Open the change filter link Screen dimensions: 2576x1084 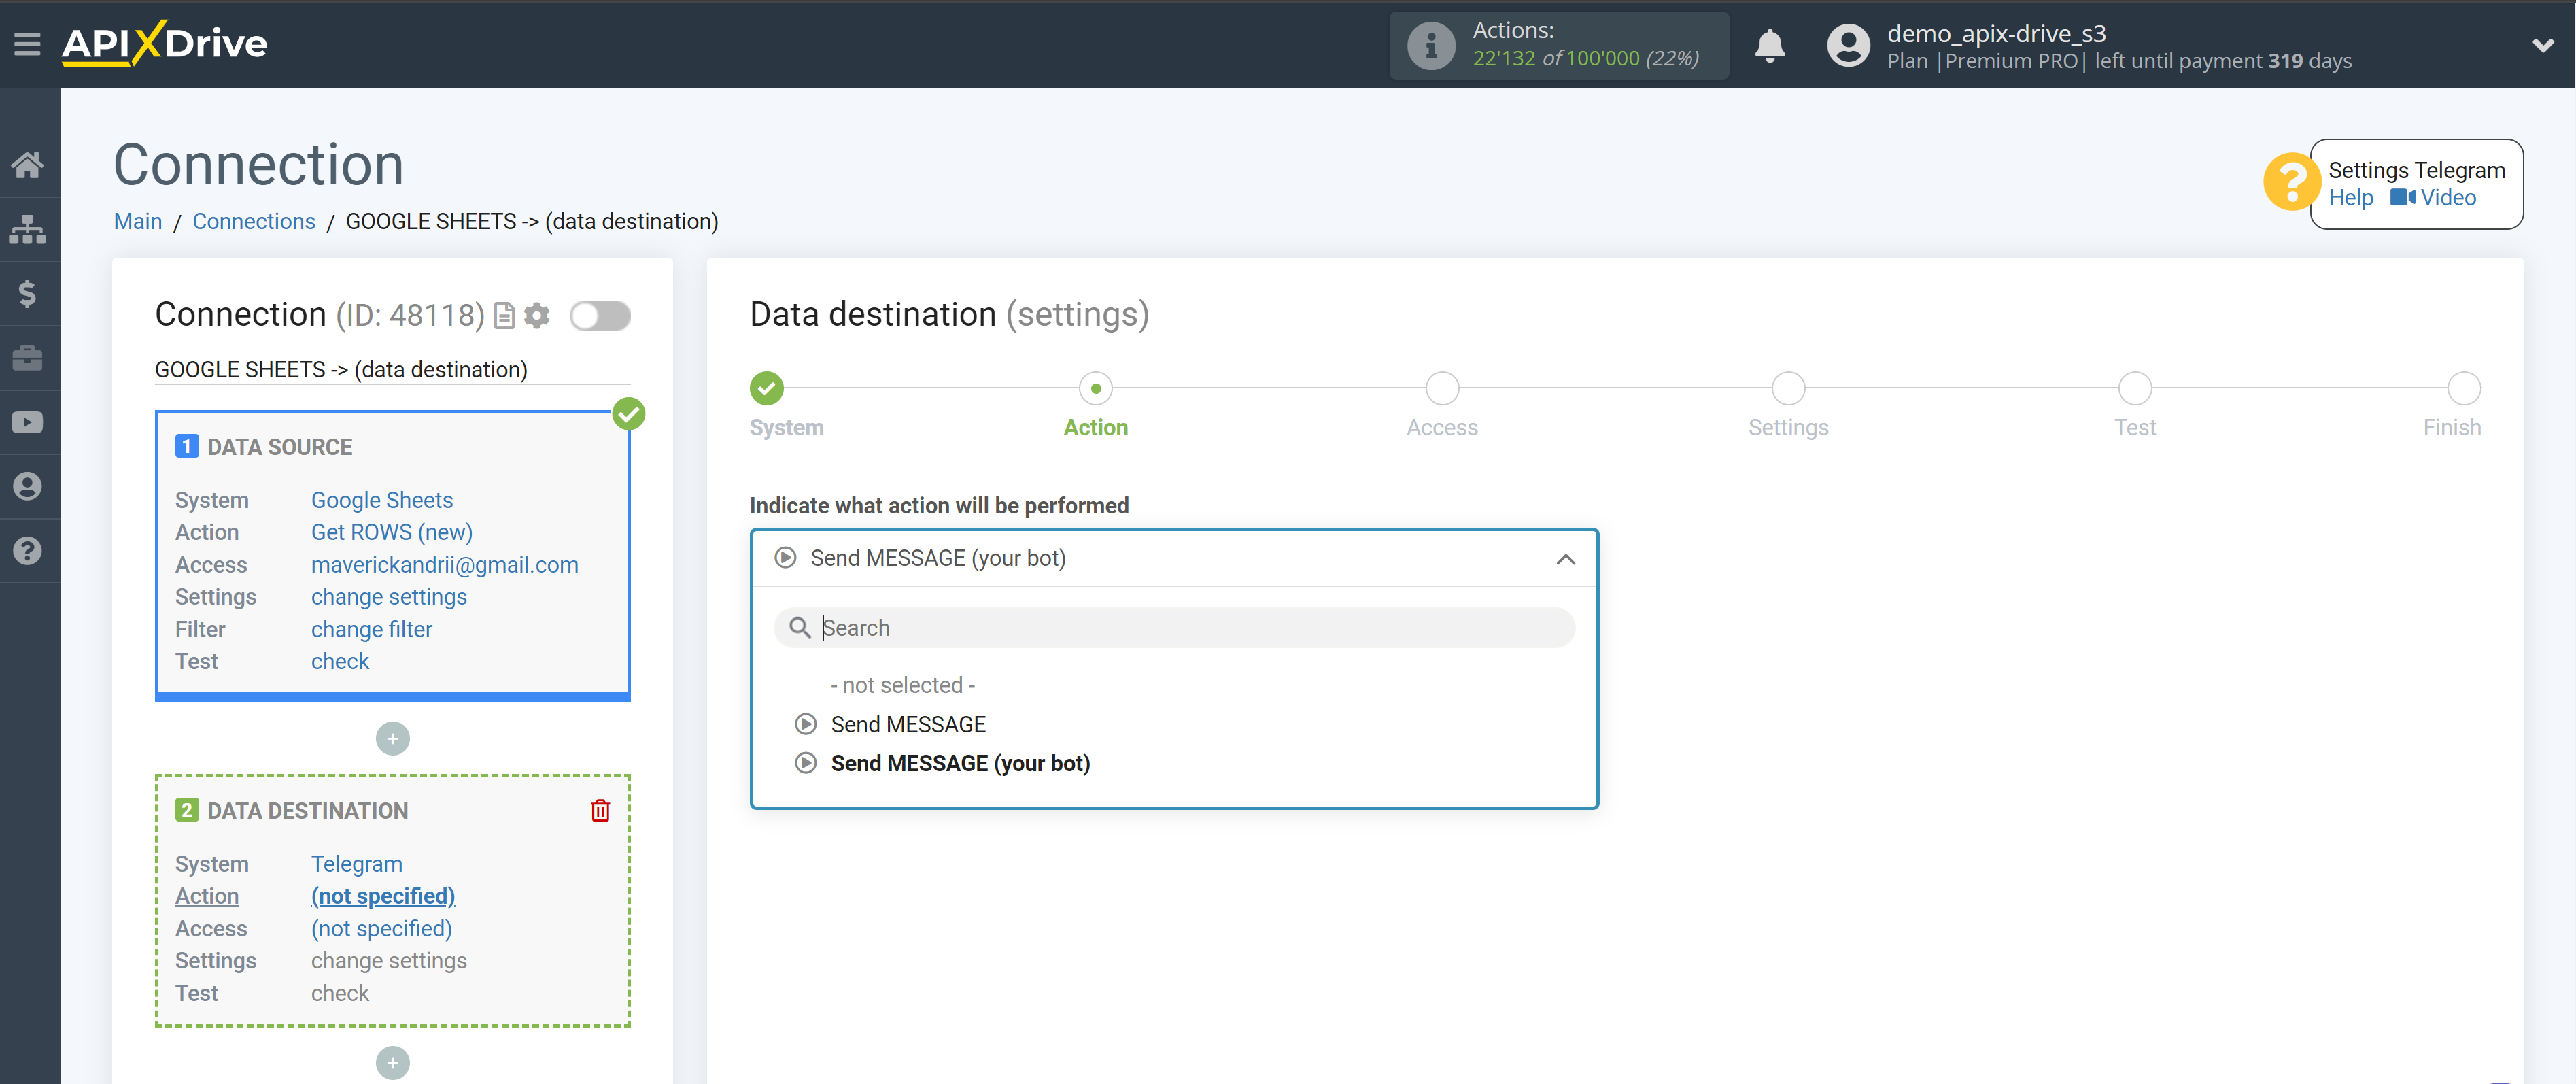click(x=372, y=630)
